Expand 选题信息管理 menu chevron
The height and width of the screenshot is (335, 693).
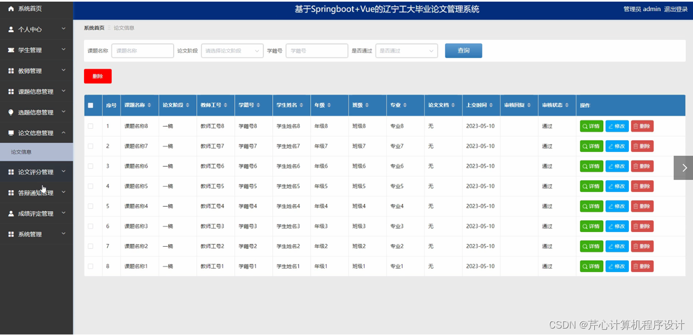click(x=64, y=111)
